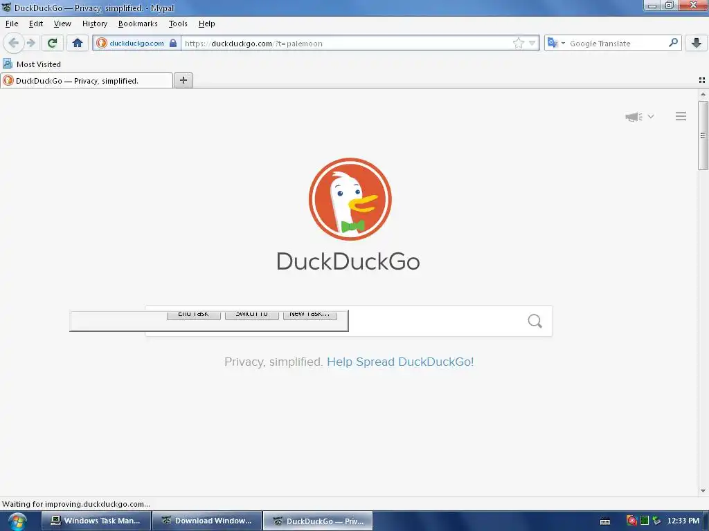Open the File menu

click(x=12, y=24)
